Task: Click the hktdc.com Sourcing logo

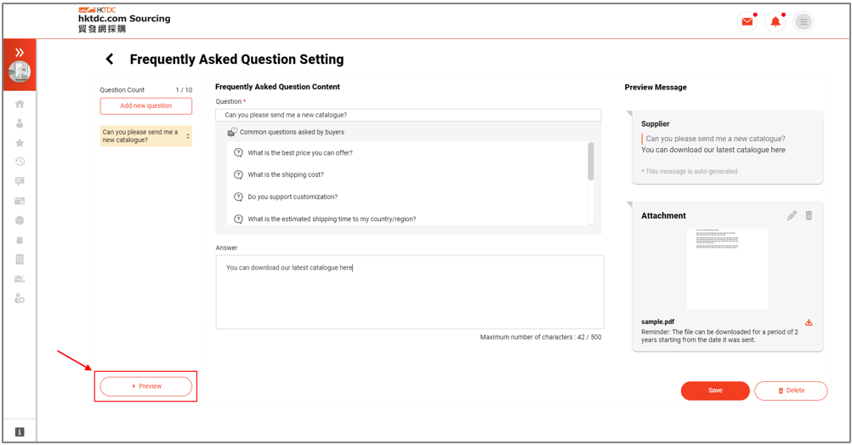Action: click(x=124, y=20)
